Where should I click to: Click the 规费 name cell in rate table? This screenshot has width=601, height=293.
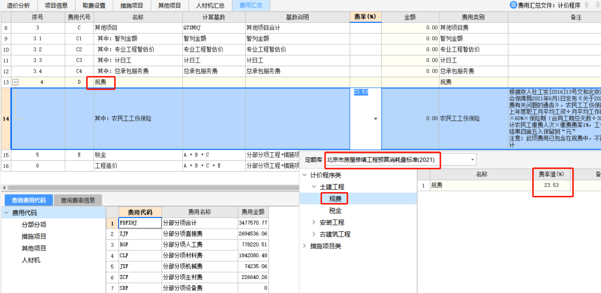point(482,185)
